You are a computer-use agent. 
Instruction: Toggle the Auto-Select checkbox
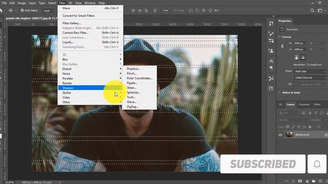tap(22, 10)
